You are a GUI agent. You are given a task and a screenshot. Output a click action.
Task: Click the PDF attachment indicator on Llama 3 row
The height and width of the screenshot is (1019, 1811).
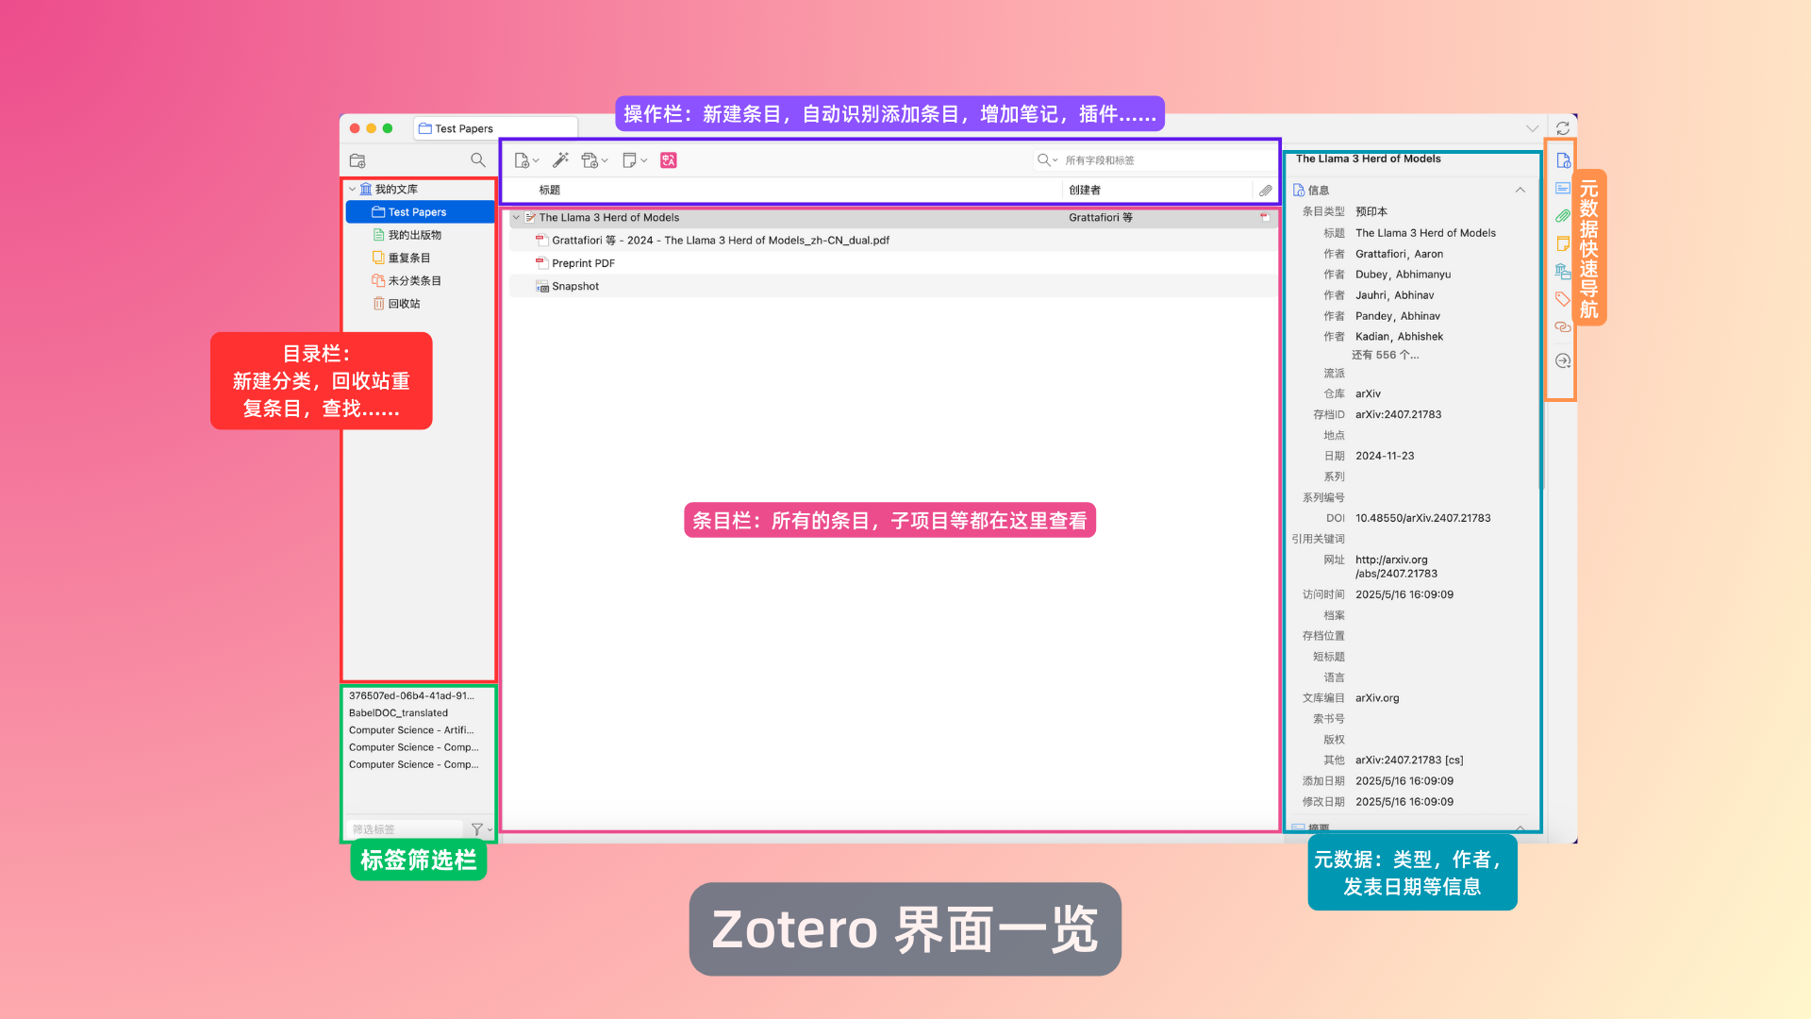[1265, 218]
